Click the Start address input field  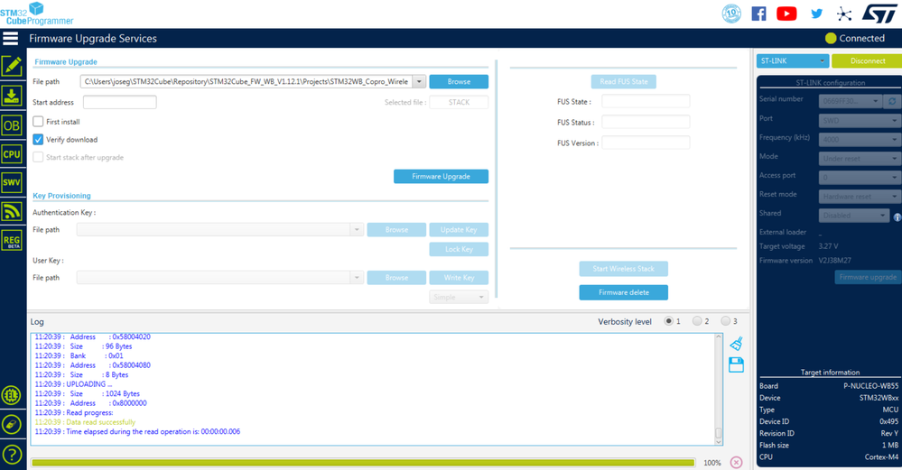(x=120, y=102)
